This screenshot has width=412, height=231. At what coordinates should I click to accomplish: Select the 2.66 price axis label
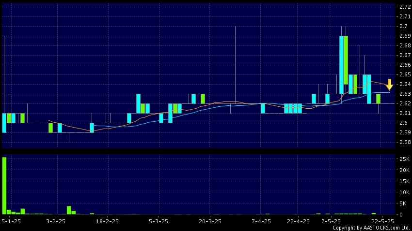pyautogui.click(x=405, y=65)
